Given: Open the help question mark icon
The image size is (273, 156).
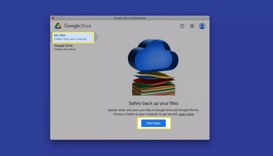Looking at the screenshot, I should click(182, 26).
